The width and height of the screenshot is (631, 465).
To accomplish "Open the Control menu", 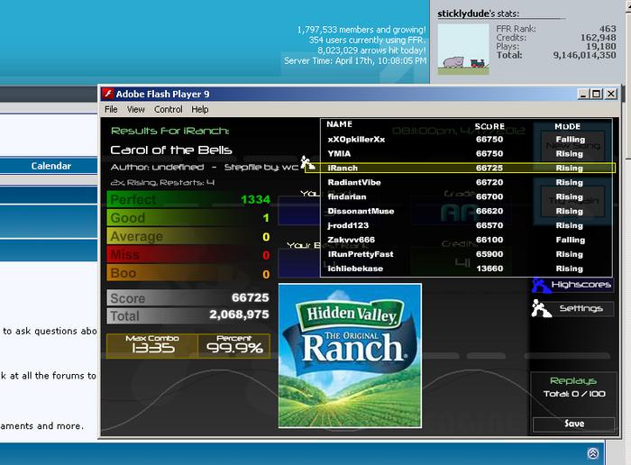I will [169, 109].
